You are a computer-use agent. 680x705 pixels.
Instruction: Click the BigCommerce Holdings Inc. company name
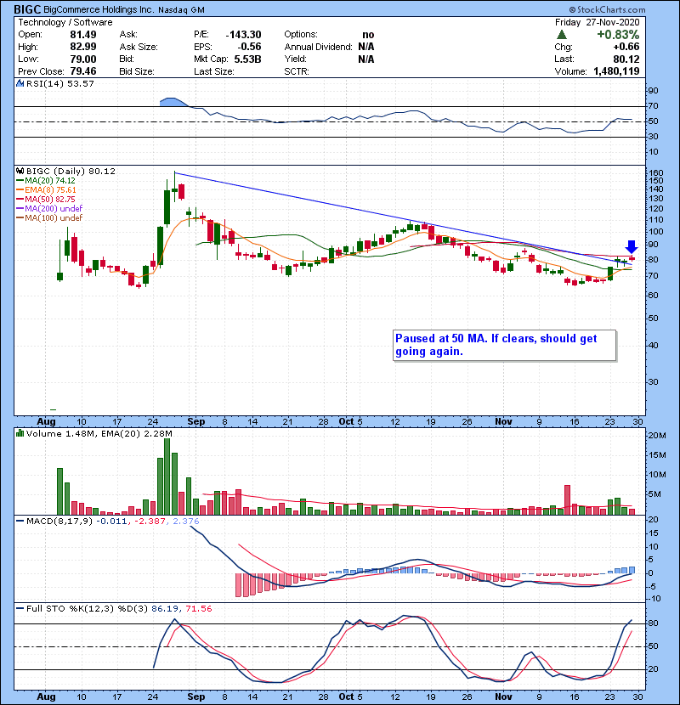coord(99,10)
